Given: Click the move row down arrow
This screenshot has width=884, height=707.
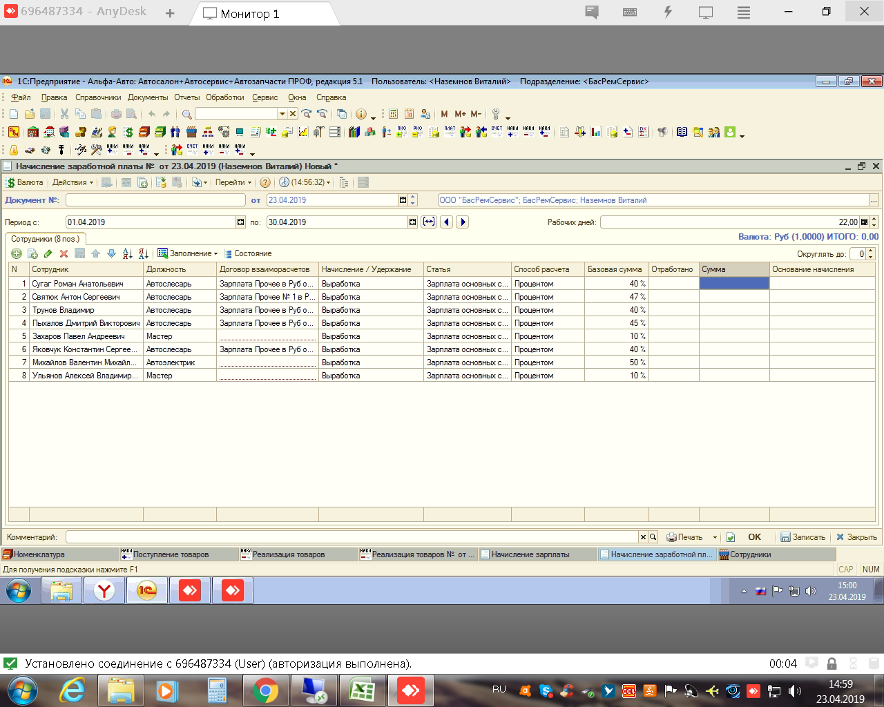Looking at the screenshot, I should (x=110, y=254).
